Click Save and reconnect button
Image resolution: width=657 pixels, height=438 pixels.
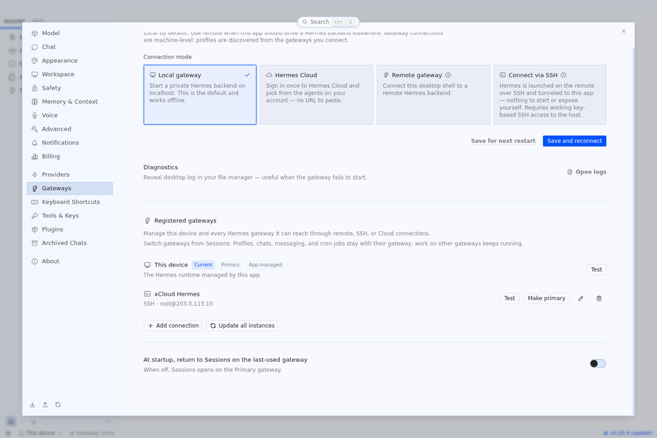pos(574,141)
